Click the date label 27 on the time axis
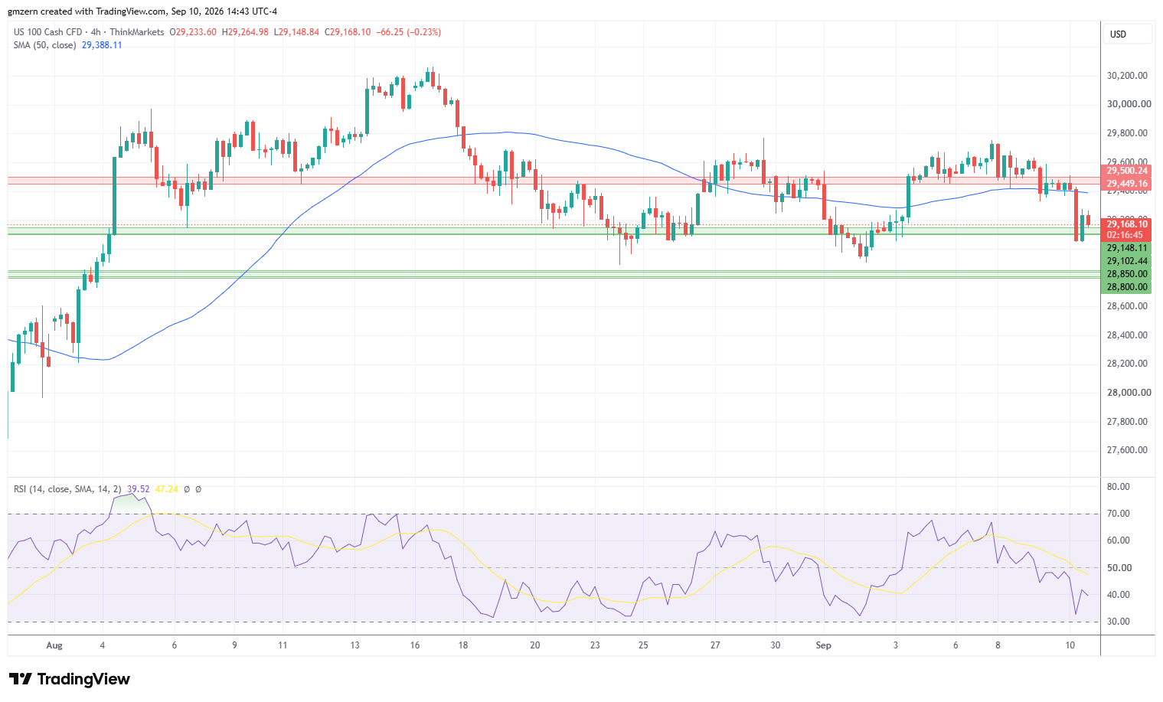This screenshot has height=702, width=1163. 715,645
